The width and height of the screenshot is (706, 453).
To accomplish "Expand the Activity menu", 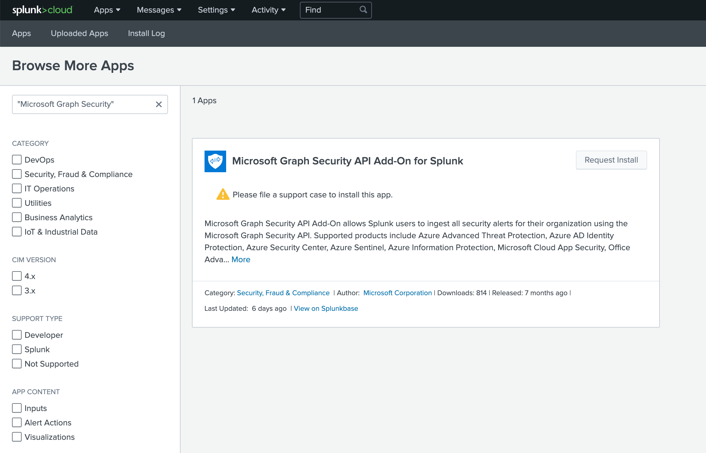I will (x=268, y=10).
